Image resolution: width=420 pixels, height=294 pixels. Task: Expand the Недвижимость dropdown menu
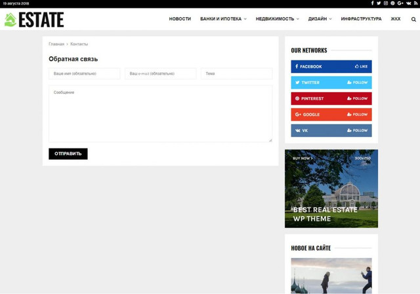point(277,19)
